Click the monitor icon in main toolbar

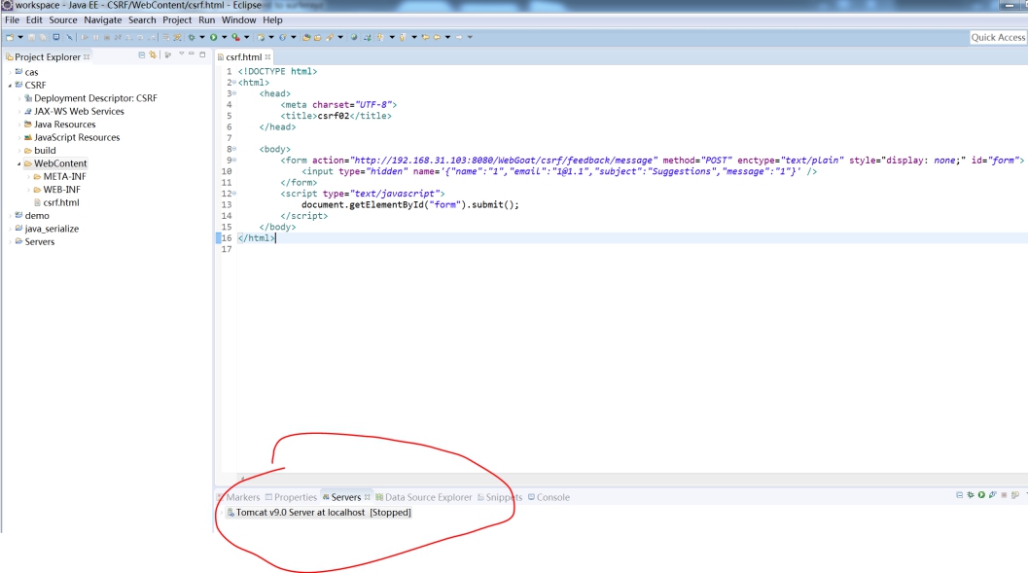[x=55, y=37]
